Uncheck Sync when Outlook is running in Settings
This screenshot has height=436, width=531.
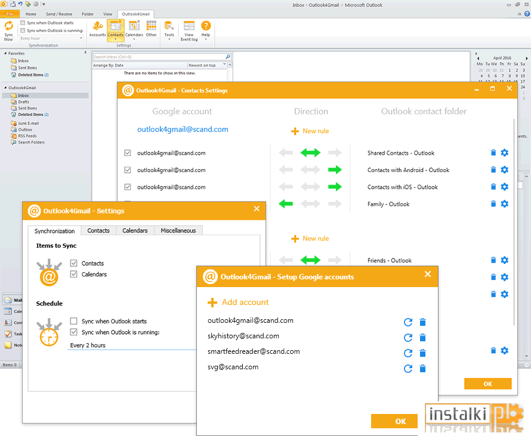coord(73,332)
